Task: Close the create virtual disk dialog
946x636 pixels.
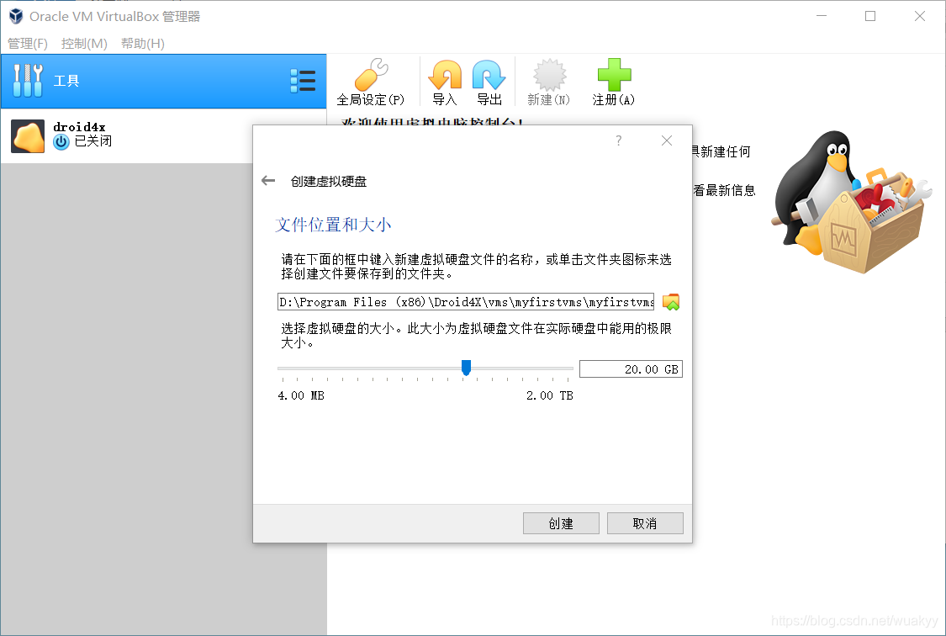Action: tap(667, 140)
